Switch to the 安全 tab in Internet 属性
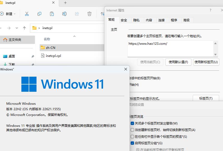This screenshot has width=223, height=151. point(124,20)
